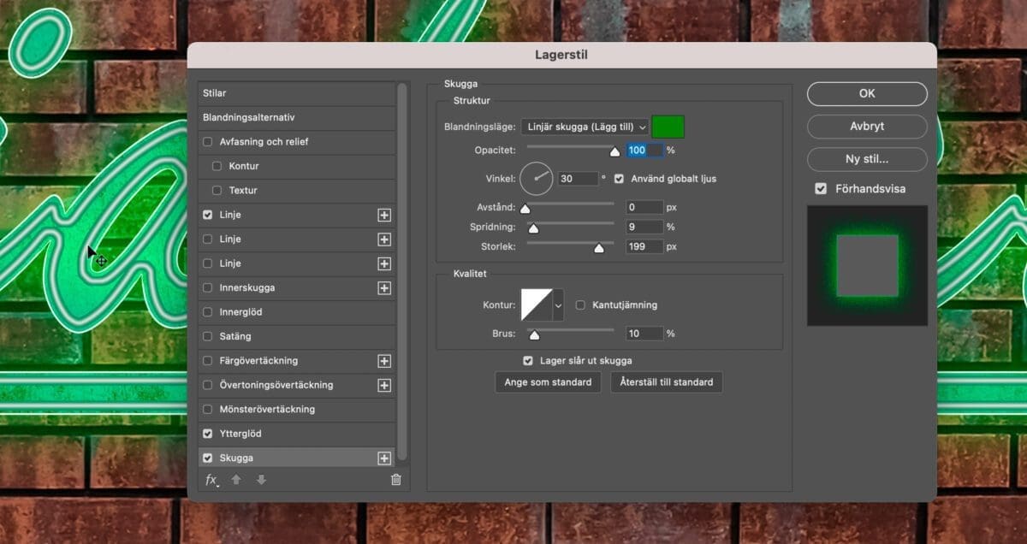Toggle Förhandsvisa preview checkbox
Image resolution: width=1027 pixels, height=544 pixels.
(822, 188)
